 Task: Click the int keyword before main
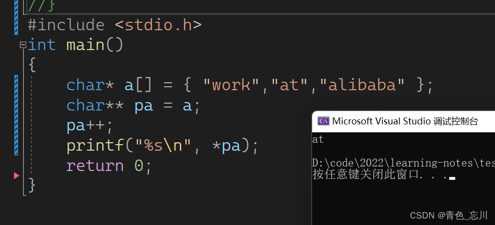tap(42, 45)
